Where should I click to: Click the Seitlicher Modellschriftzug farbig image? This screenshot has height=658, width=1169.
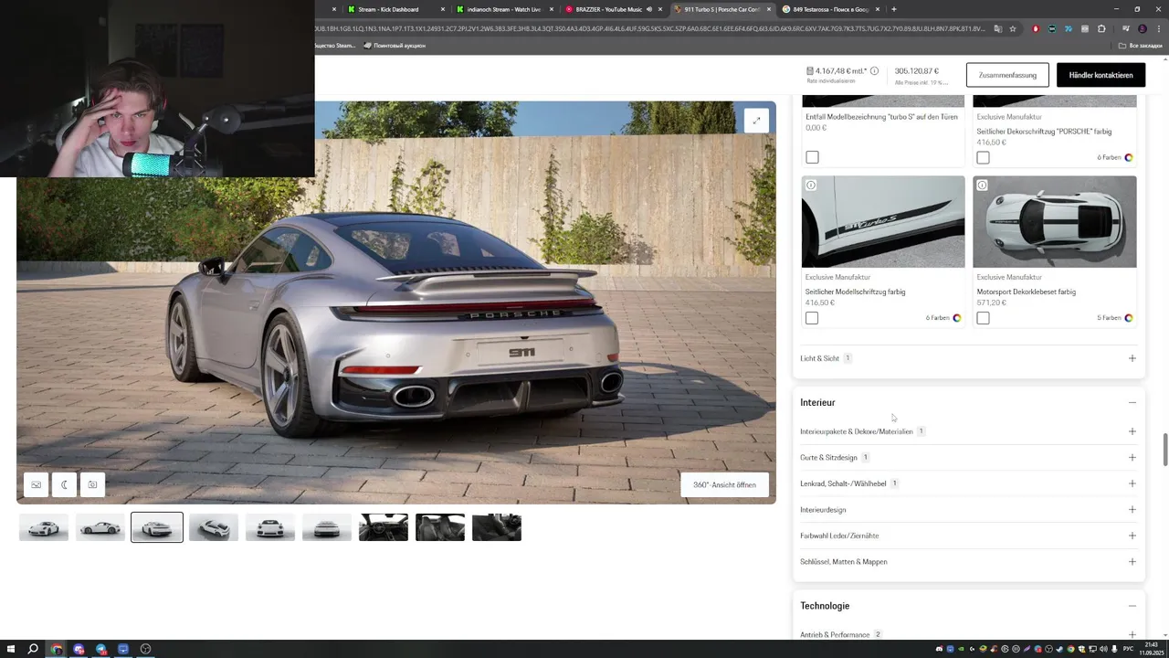pyautogui.click(x=883, y=222)
